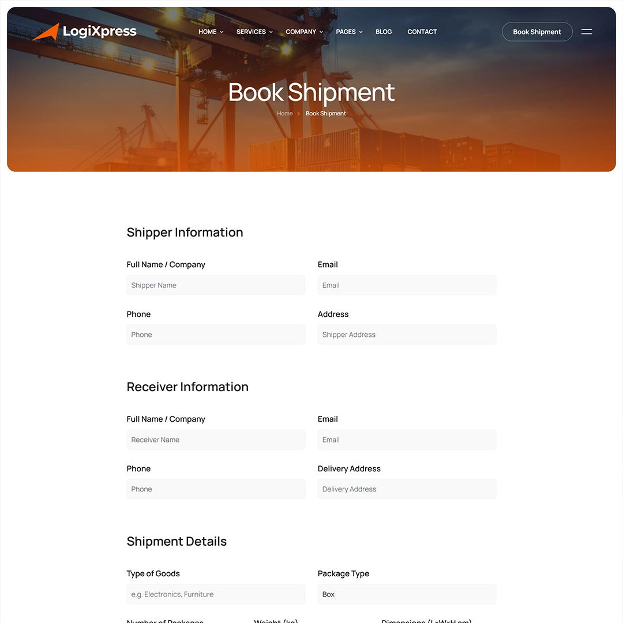Focus the Shipper Name input field
This screenshot has height=623, width=623.
216,285
